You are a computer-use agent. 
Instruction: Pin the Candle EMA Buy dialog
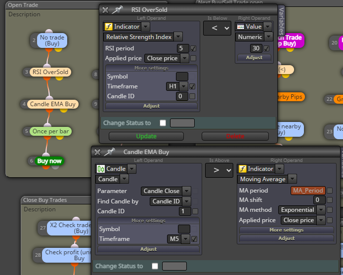[109, 152]
